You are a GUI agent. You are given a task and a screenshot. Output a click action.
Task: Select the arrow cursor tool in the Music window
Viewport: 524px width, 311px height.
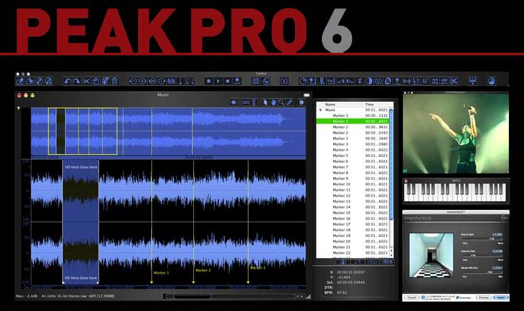point(265,102)
